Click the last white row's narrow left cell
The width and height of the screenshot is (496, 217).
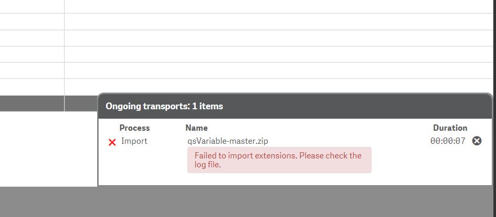(31, 87)
